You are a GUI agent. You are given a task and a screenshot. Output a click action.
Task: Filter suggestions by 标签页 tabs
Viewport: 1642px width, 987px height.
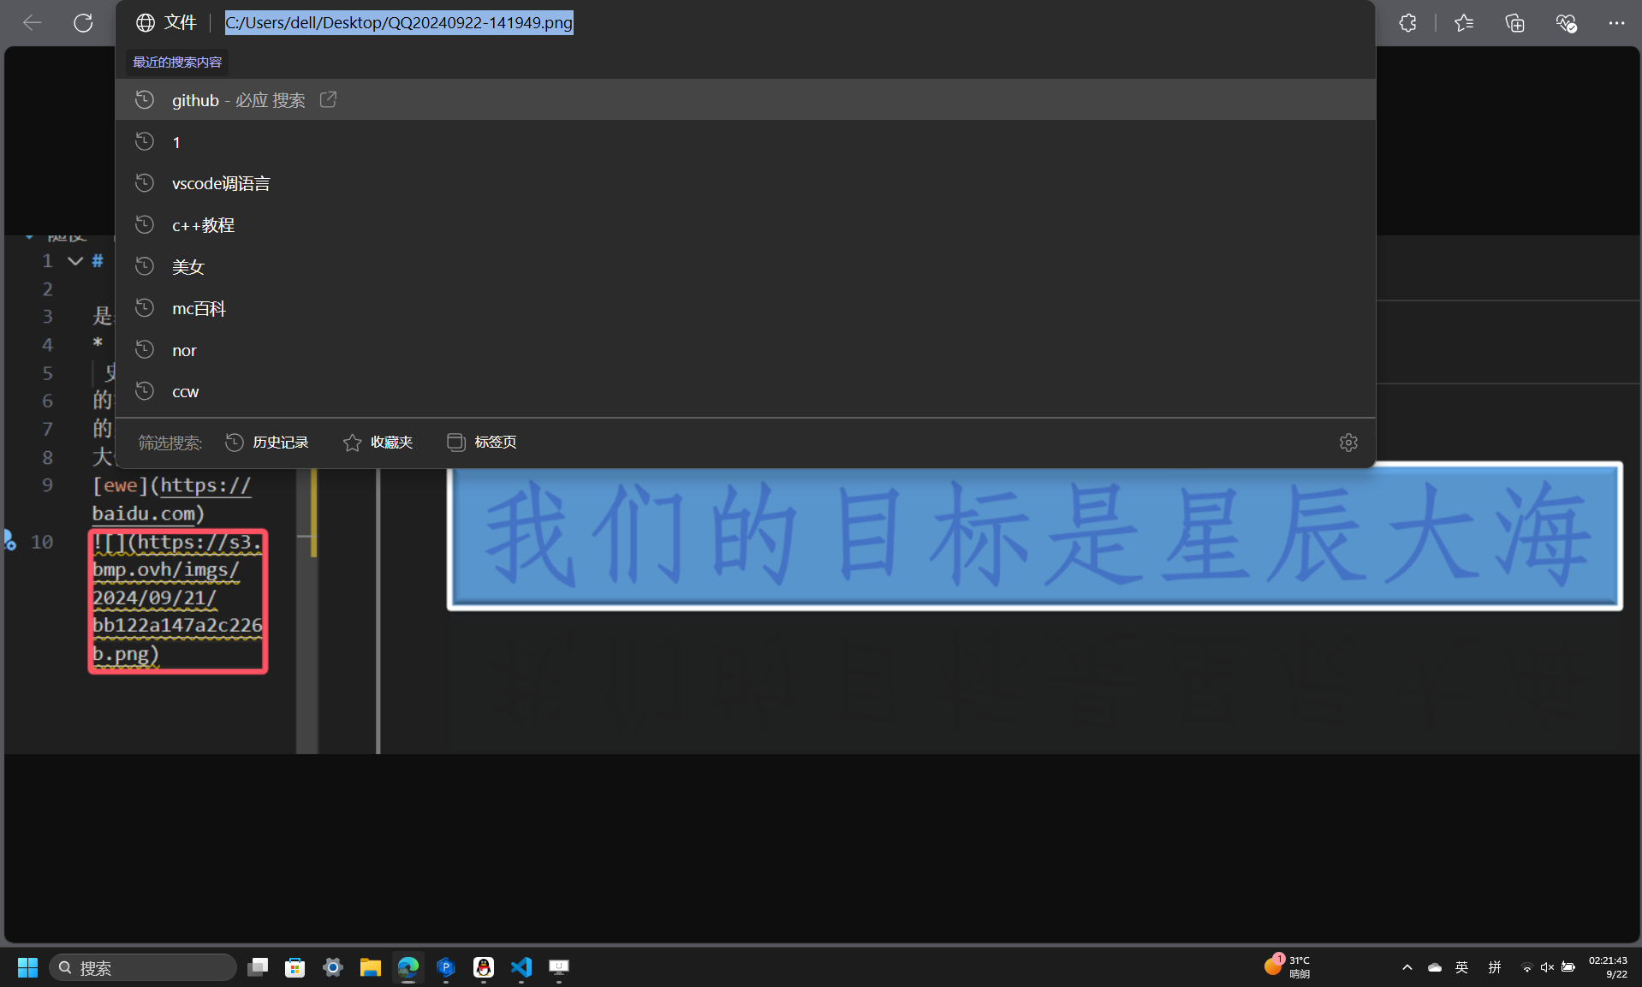pyautogui.click(x=482, y=443)
